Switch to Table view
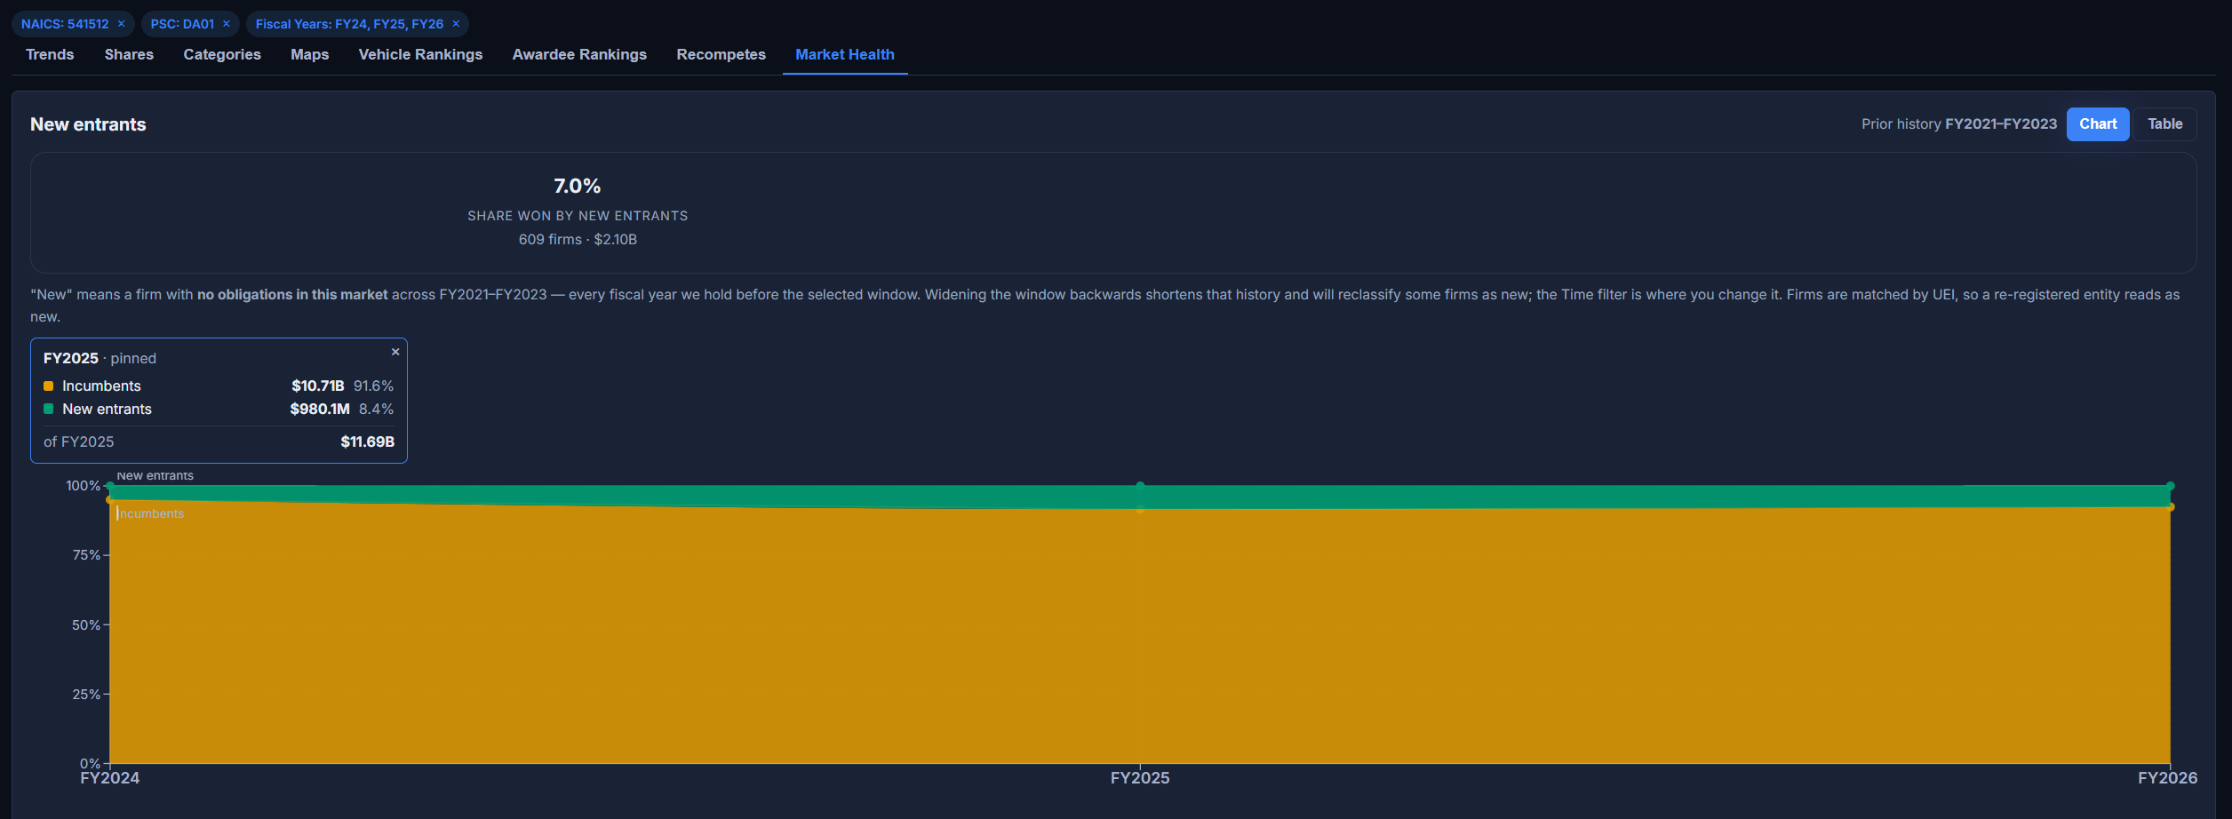 coord(2164,124)
